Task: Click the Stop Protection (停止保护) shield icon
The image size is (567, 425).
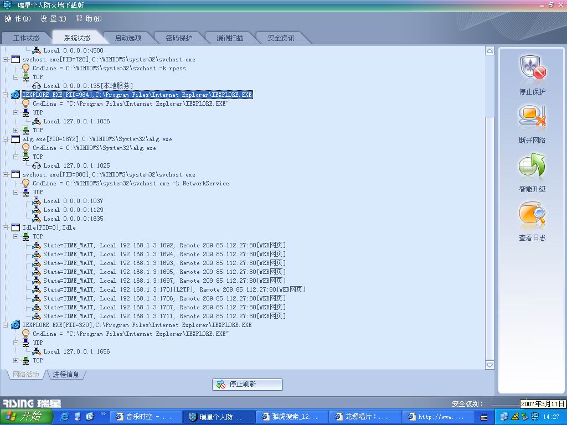Action: 532,69
